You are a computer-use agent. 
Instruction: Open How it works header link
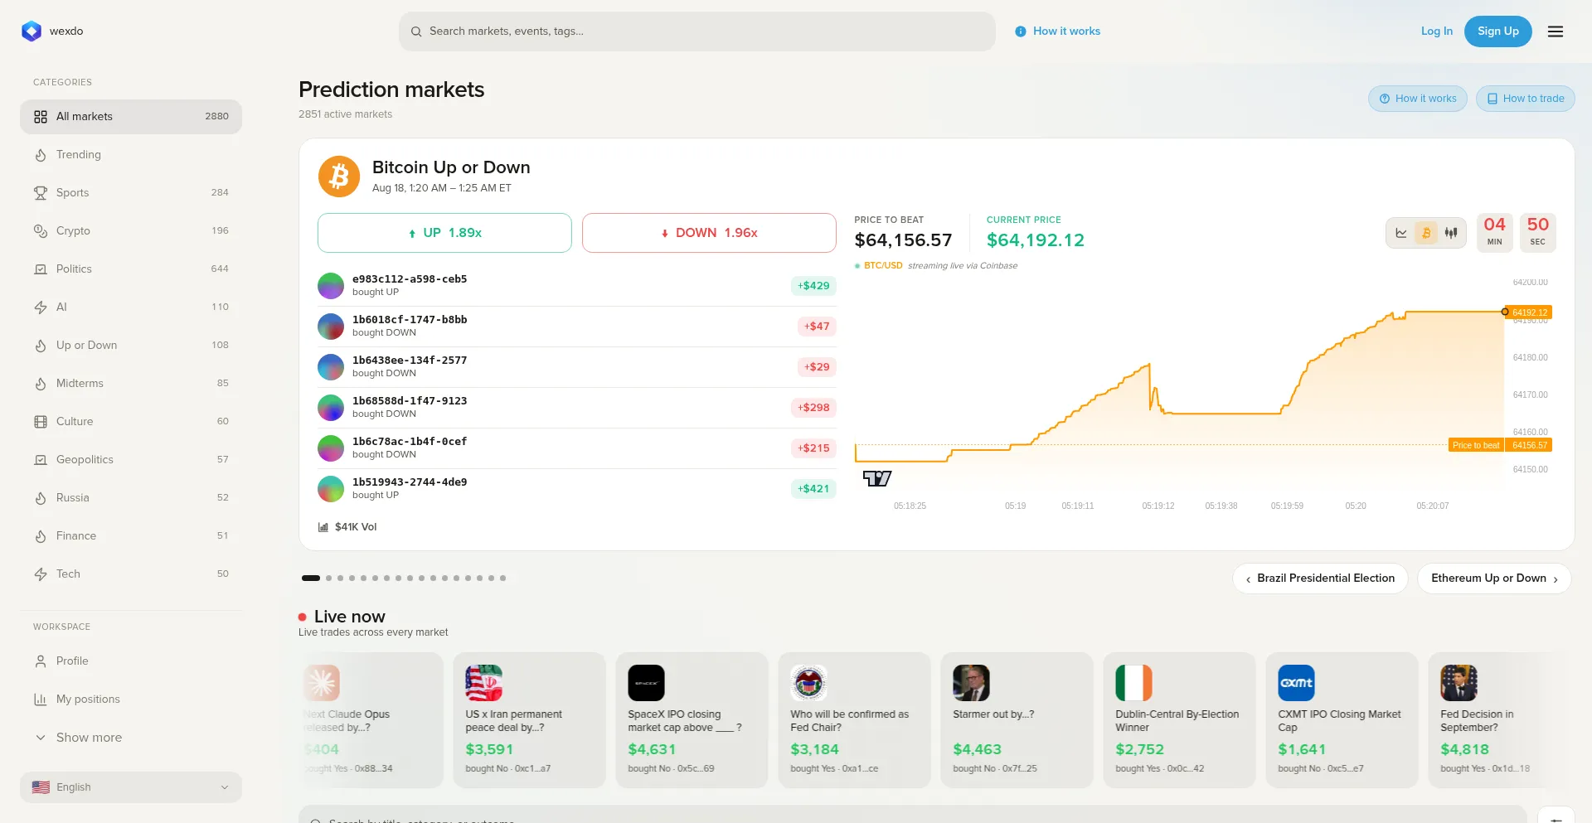click(1058, 31)
